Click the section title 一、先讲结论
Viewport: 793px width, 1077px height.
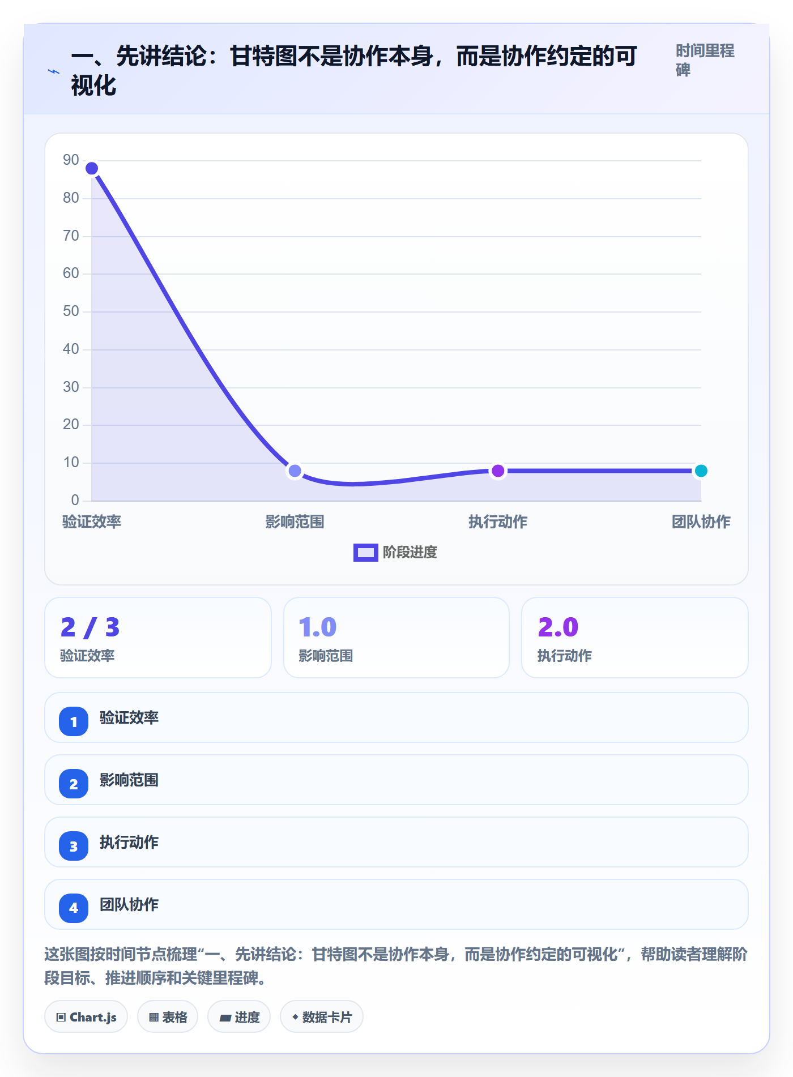coord(354,71)
